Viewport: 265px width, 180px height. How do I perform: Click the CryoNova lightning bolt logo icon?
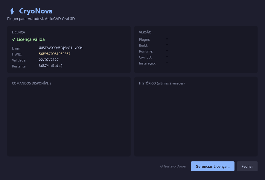(12, 11)
